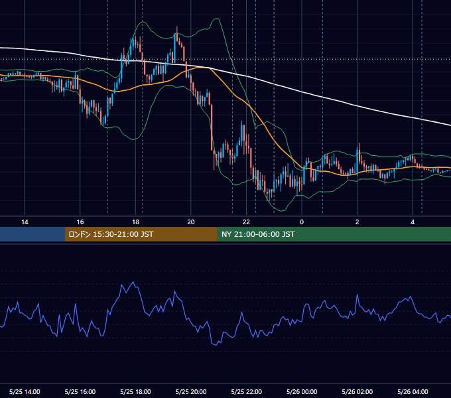
Task: Select the NY 21:00-06:00 JST session bar
Action: coord(334,234)
